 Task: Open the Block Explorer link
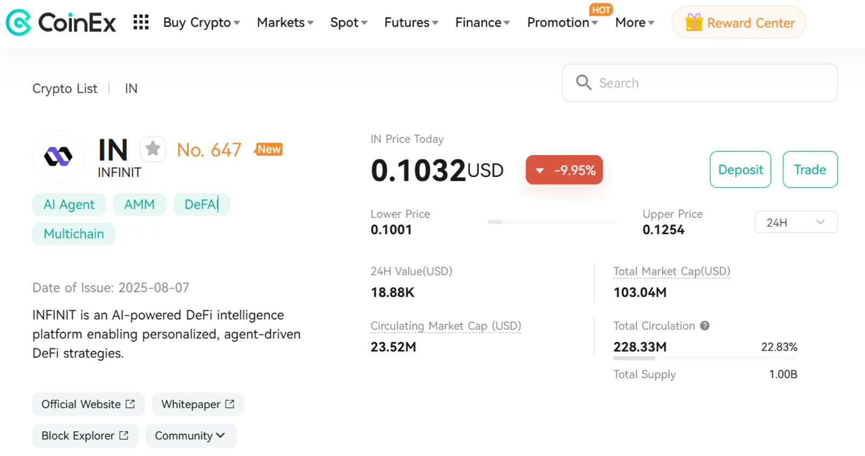point(85,435)
